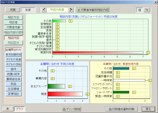The width and height of the screenshot is (158, 113).
Task: Open プリンタ設定 printer settings
Action: (x=72, y=109)
